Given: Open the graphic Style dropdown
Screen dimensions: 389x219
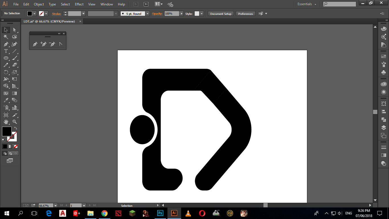Looking at the screenshot, I should click(202, 13).
